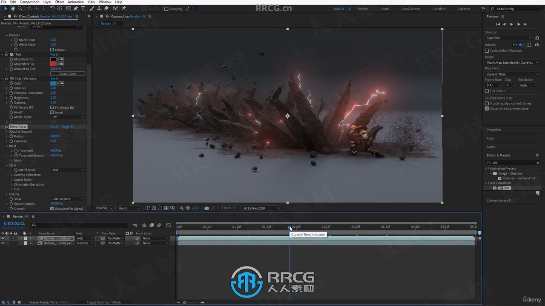Select the Clone Stamp tool
This screenshot has height=306, width=545.
tap(99, 8)
